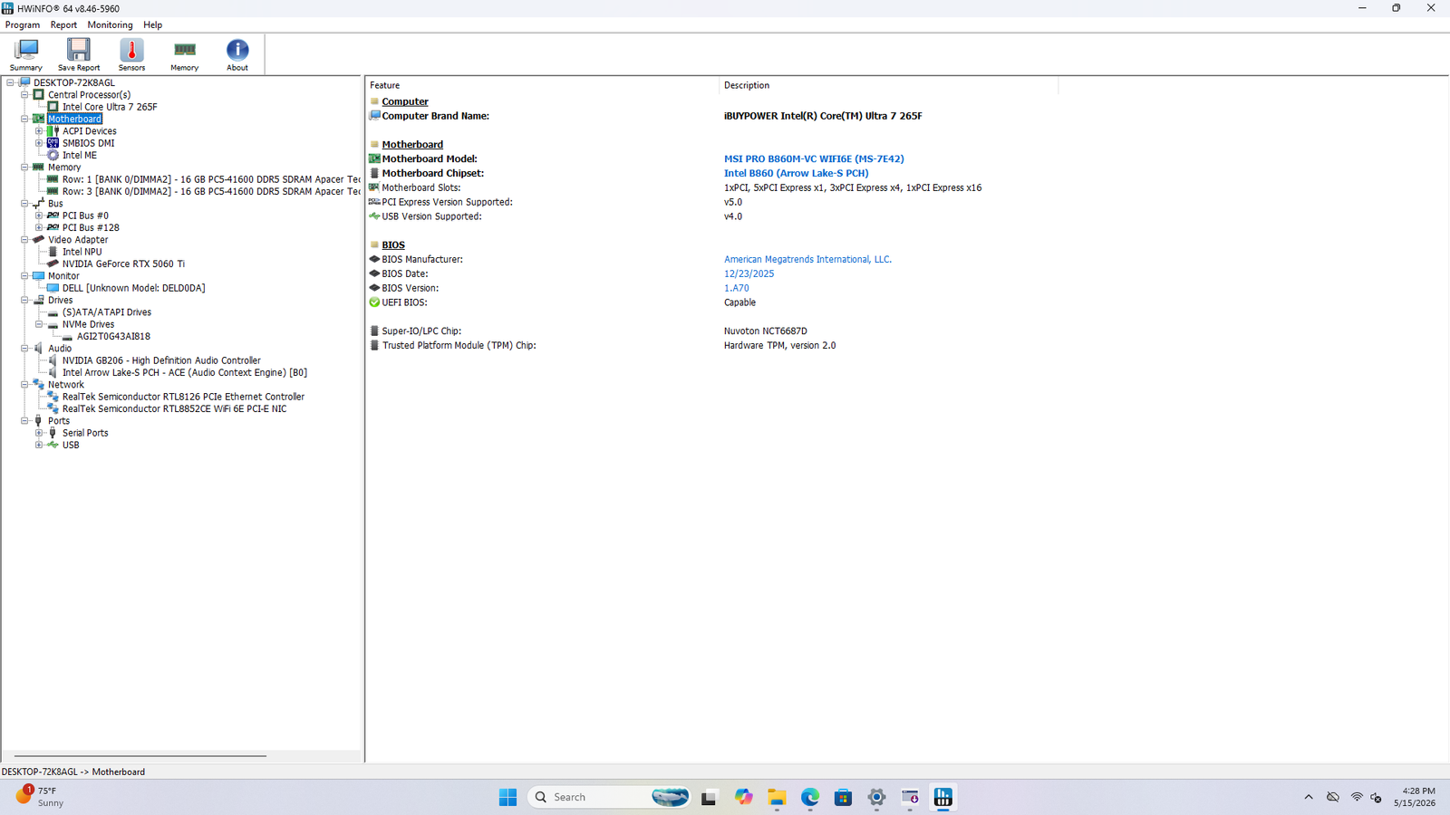Select the (S)ATA/ATAPI Drives node

pyautogui.click(x=107, y=312)
